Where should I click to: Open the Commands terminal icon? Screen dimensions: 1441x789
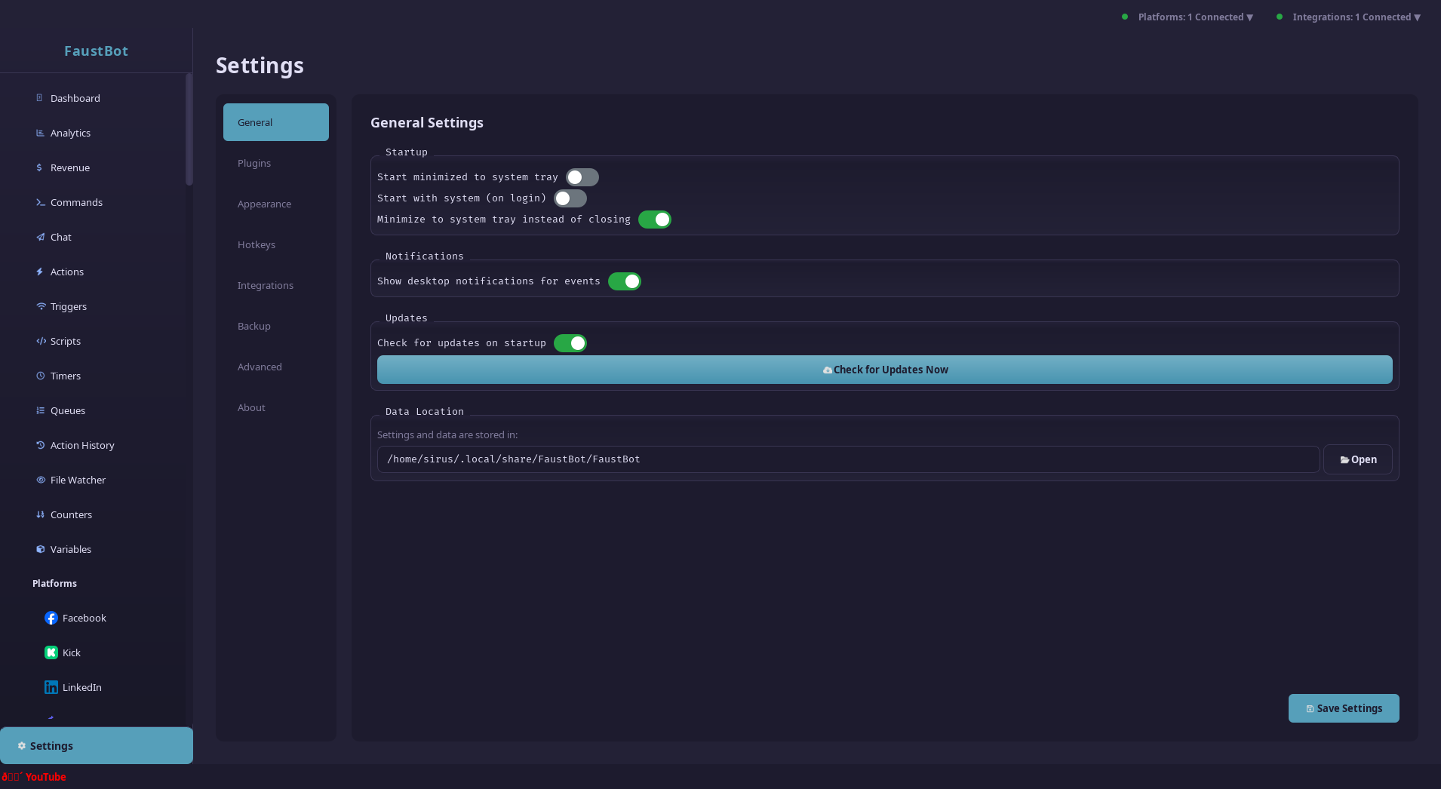pos(40,202)
